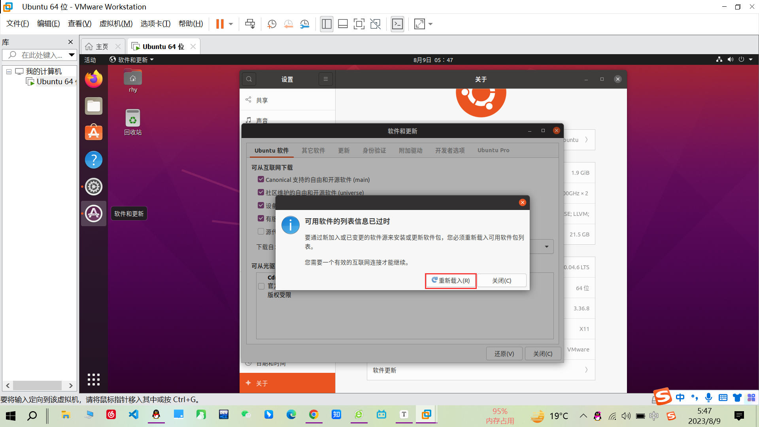
Task: Open pause button power options dropdown arrow
Action: click(x=231, y=24)
